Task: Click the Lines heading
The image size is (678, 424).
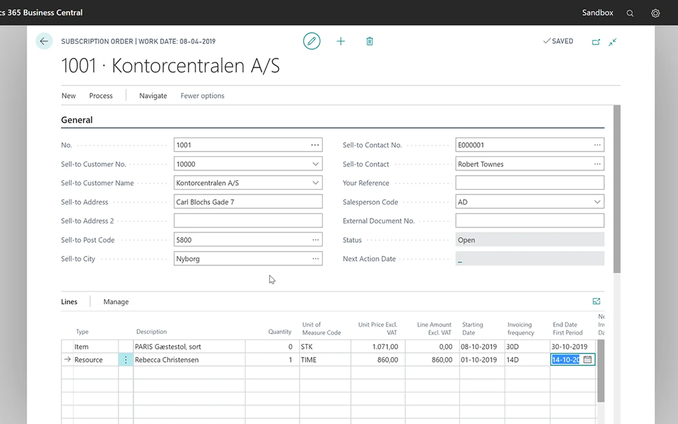Action: click(x=69, y=302)
